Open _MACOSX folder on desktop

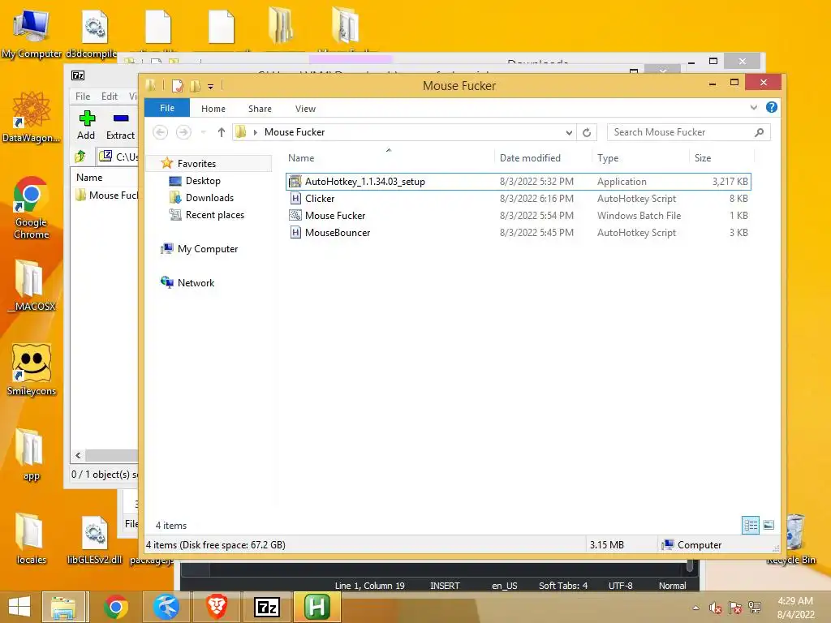(32, 285)
